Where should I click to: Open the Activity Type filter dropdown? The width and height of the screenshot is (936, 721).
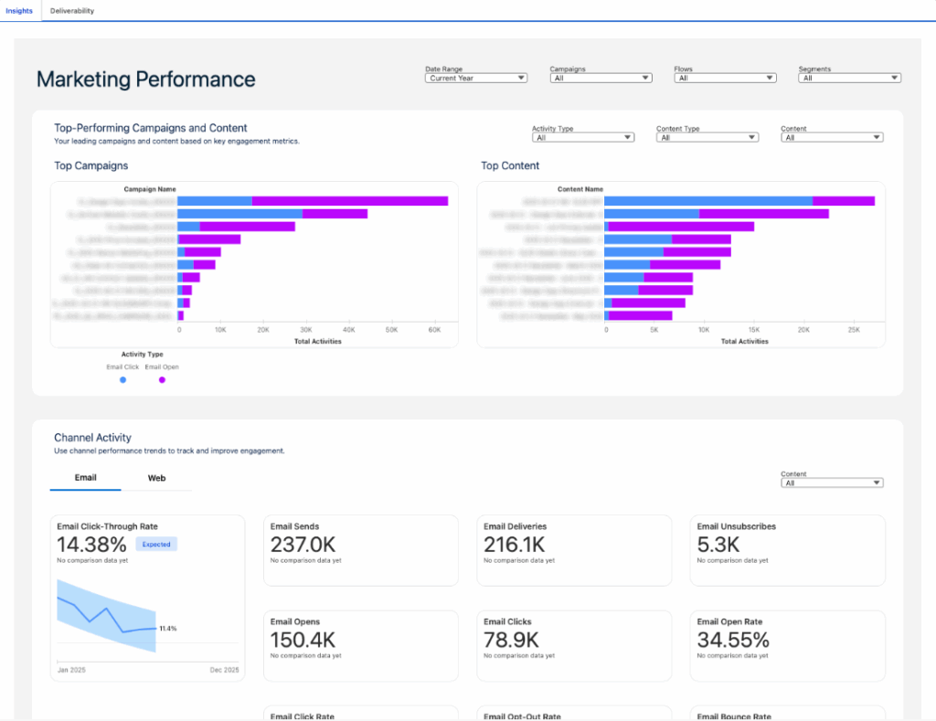(x=582, y=136)
